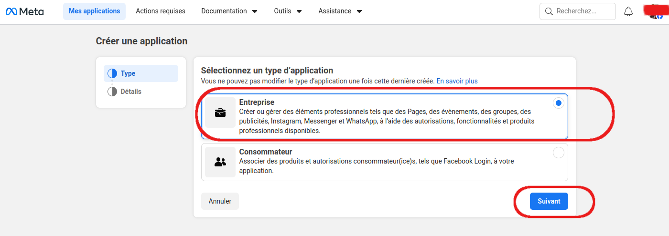Viewport: 669px width, 236px height.
Task: Click the Entreprise description about Pages and WhatsApp
Action: tap(387, 121)
